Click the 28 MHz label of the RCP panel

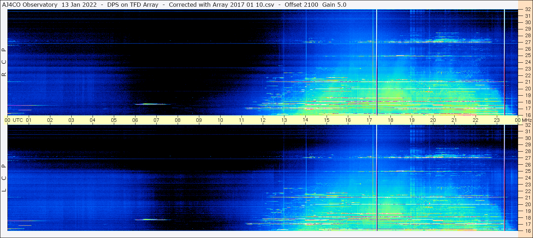(x=527, y=35)
